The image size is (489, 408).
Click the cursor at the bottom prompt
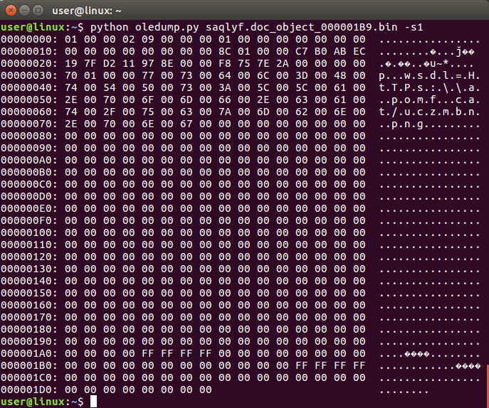(x=93, y=402)
